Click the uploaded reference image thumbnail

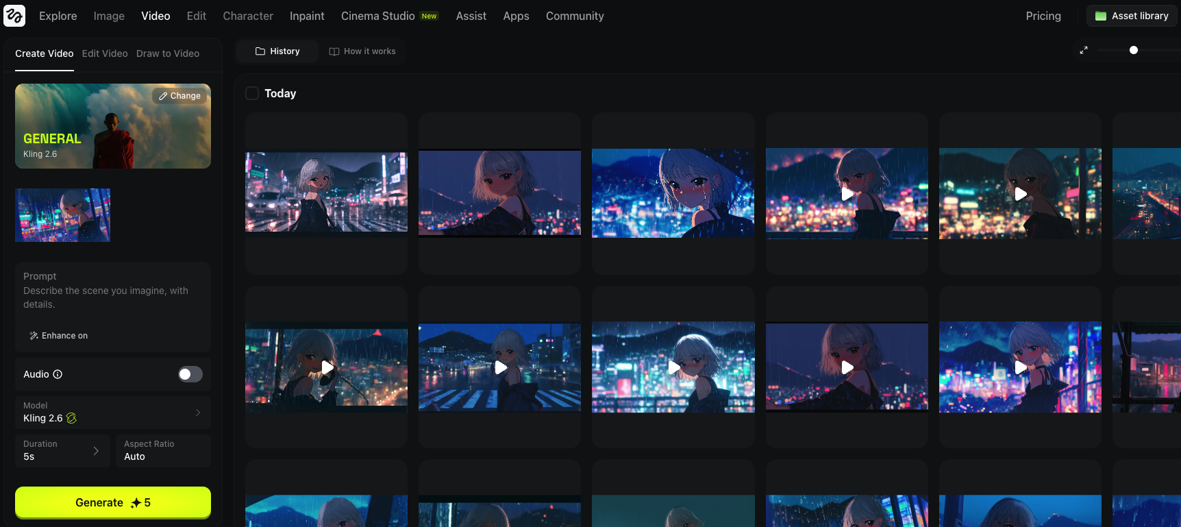pyautogui.click(x=62, y=215)
